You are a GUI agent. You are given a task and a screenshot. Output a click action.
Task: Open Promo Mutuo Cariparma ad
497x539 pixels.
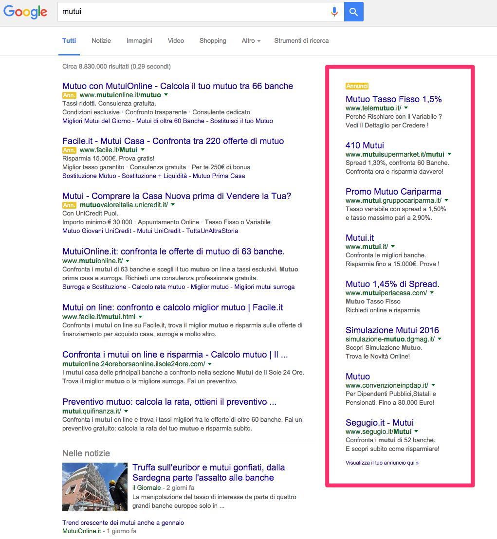(393, 192)
